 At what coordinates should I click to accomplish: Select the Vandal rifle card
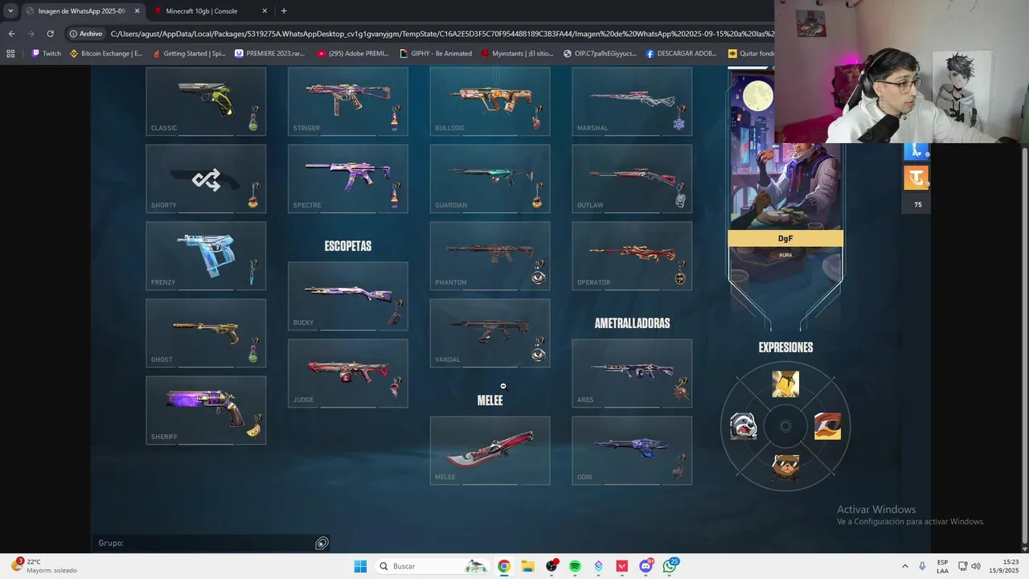pos(490,333)
